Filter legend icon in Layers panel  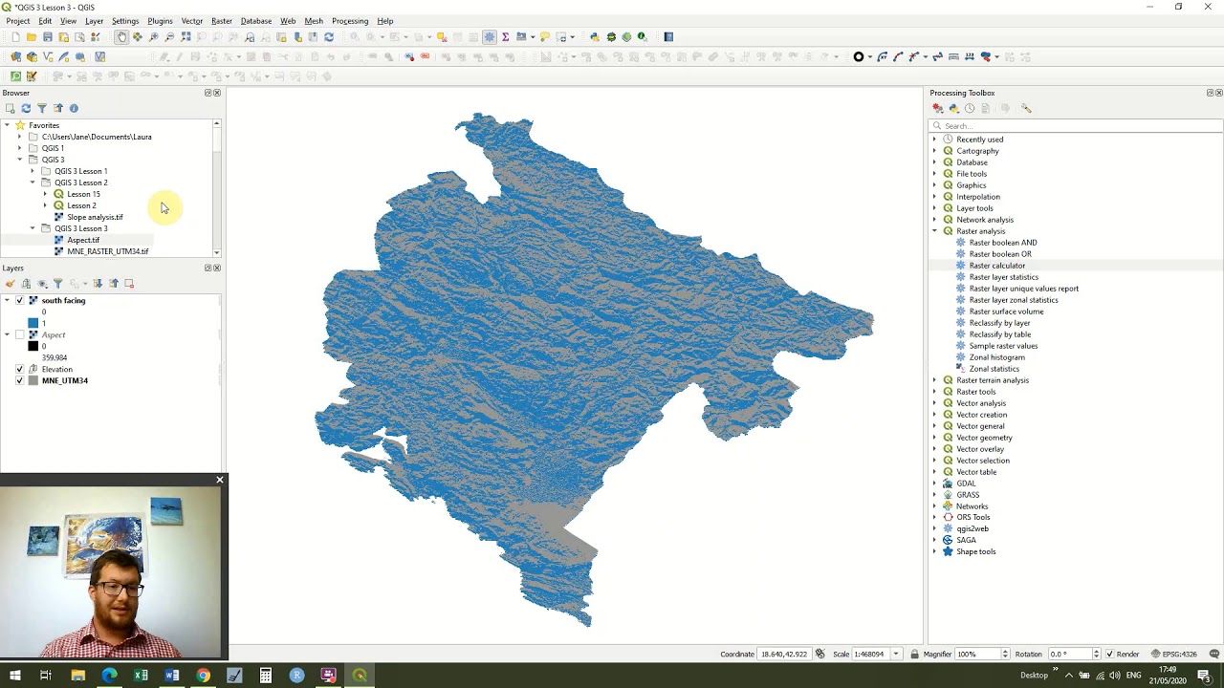(57, 284)
